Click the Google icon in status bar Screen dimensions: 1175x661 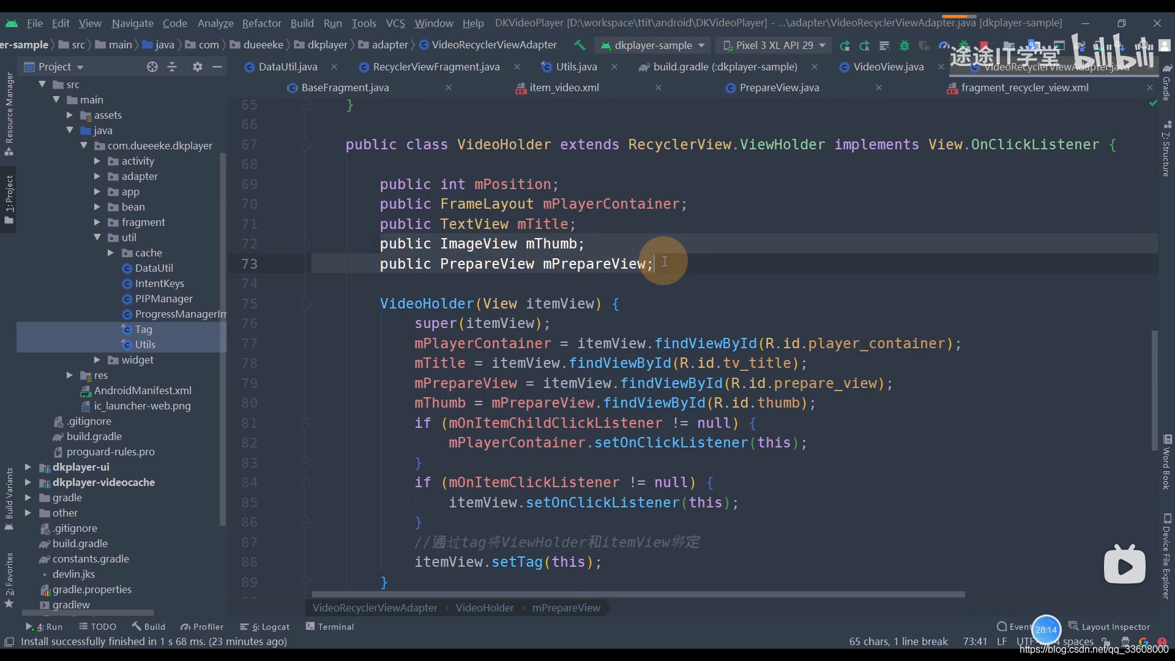(x=1143, y=641)
